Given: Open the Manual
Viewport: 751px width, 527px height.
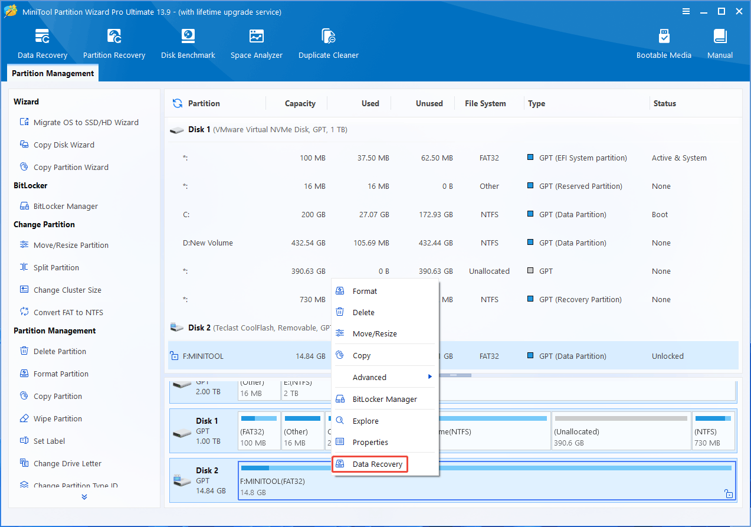Looking at the screenshot, I should coord(720,44).
